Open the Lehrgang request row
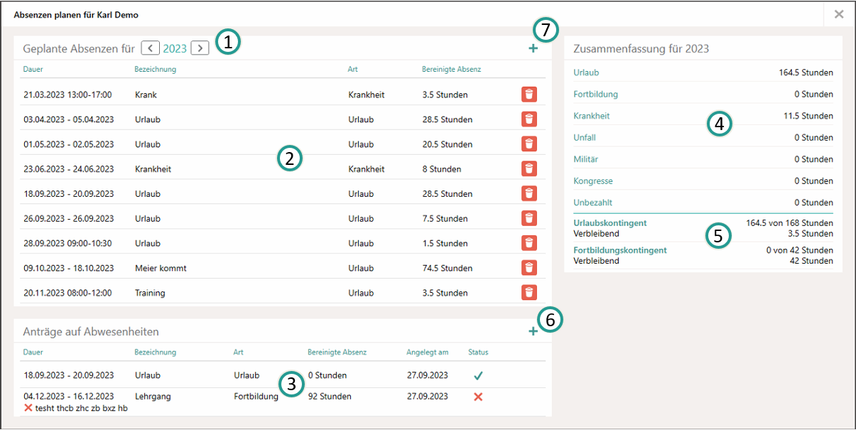Image resolution: width=856 pixels, height=430 pixels. [283, 402]
